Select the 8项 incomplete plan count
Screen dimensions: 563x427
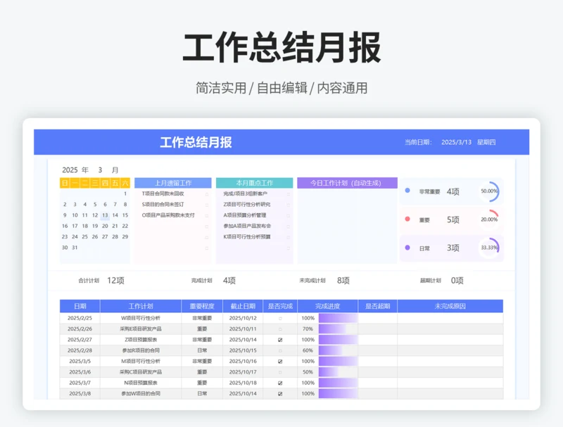[343, 281]
